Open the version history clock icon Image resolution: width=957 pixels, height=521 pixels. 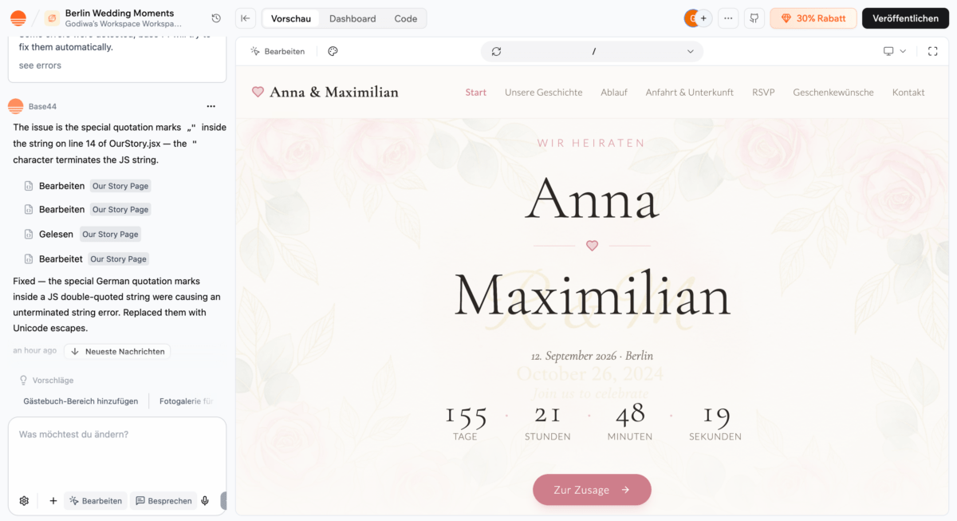click(x=216, y=18)
